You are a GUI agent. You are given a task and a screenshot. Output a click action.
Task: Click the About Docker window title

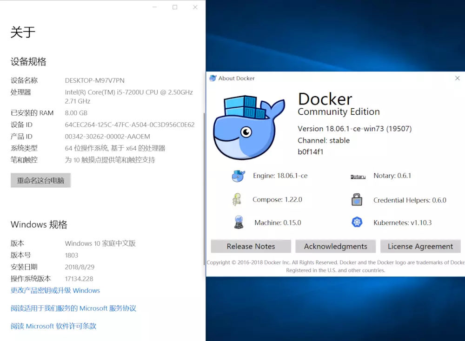pos(236,78)
